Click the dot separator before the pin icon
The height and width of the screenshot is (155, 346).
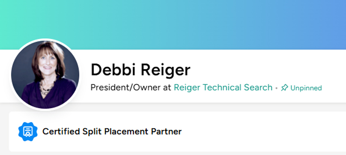tap(276, 88)
